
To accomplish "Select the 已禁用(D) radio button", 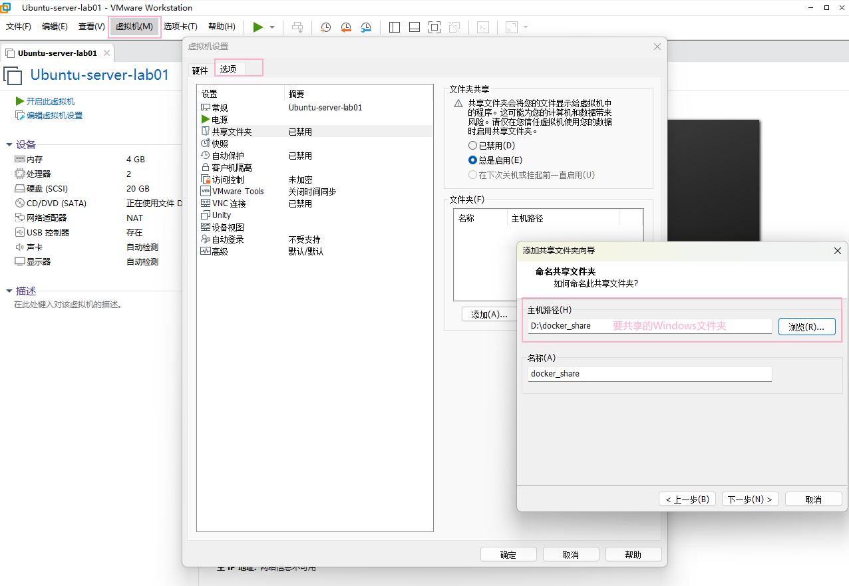I will (473, 145).
